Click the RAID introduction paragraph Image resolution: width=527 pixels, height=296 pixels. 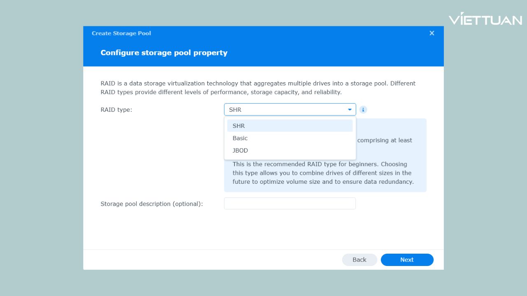[258, 88]
